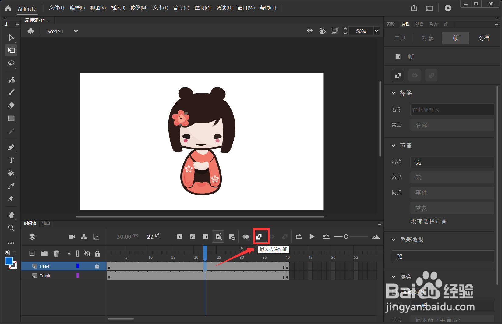Toggle onion skin in timeline

[x=246, y=237]
